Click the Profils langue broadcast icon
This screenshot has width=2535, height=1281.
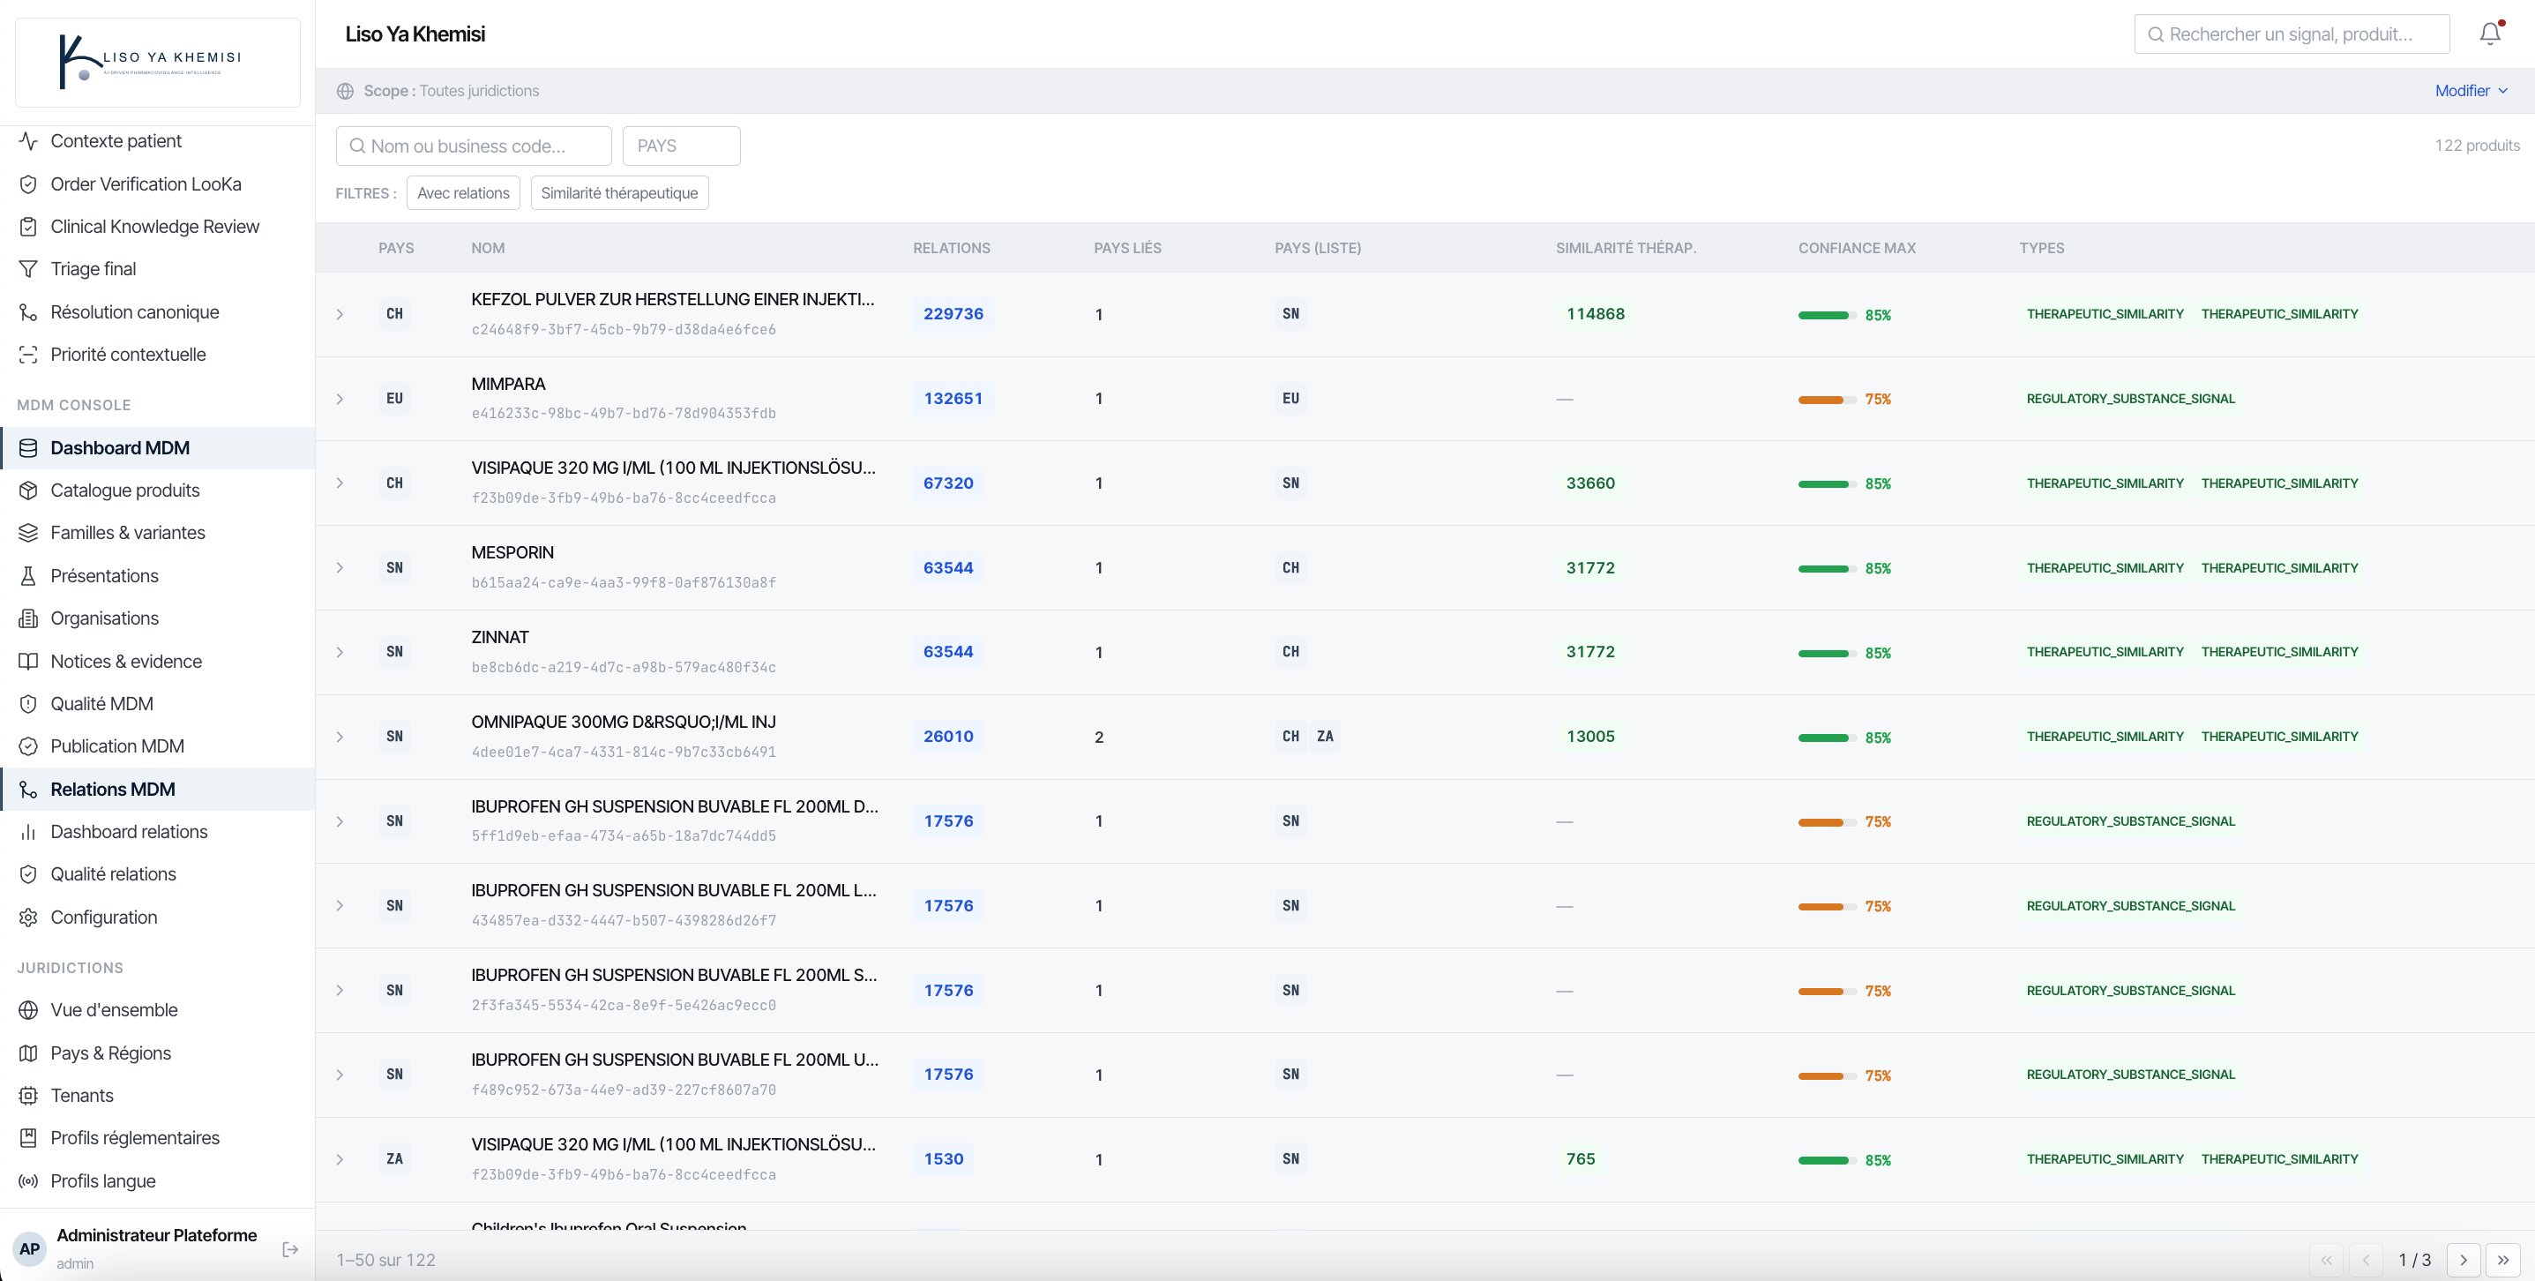28,1181
